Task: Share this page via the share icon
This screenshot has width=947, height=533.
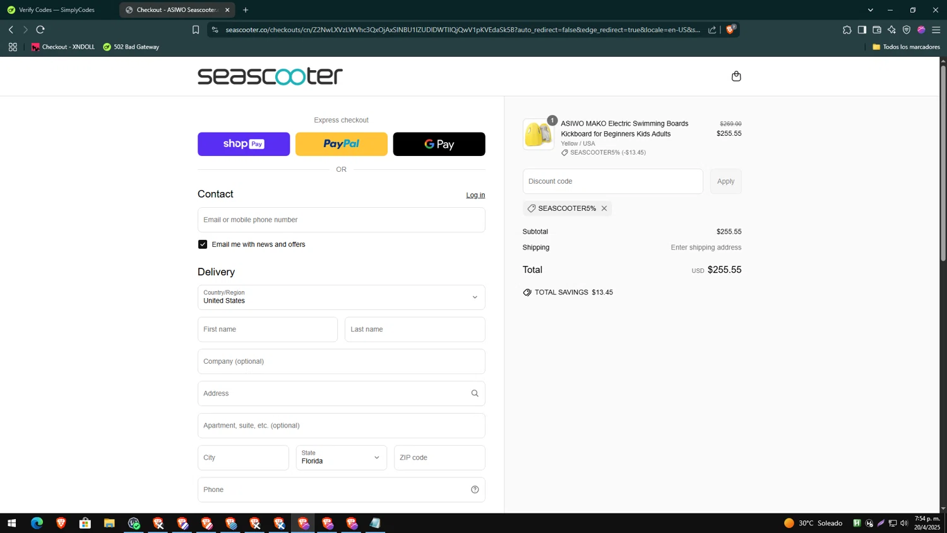Action: 712,30
